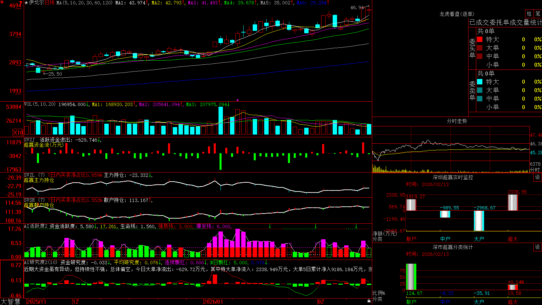Screen dimensions: 542x305
Task: Click the 25.50 low price label
Action: 55,74
